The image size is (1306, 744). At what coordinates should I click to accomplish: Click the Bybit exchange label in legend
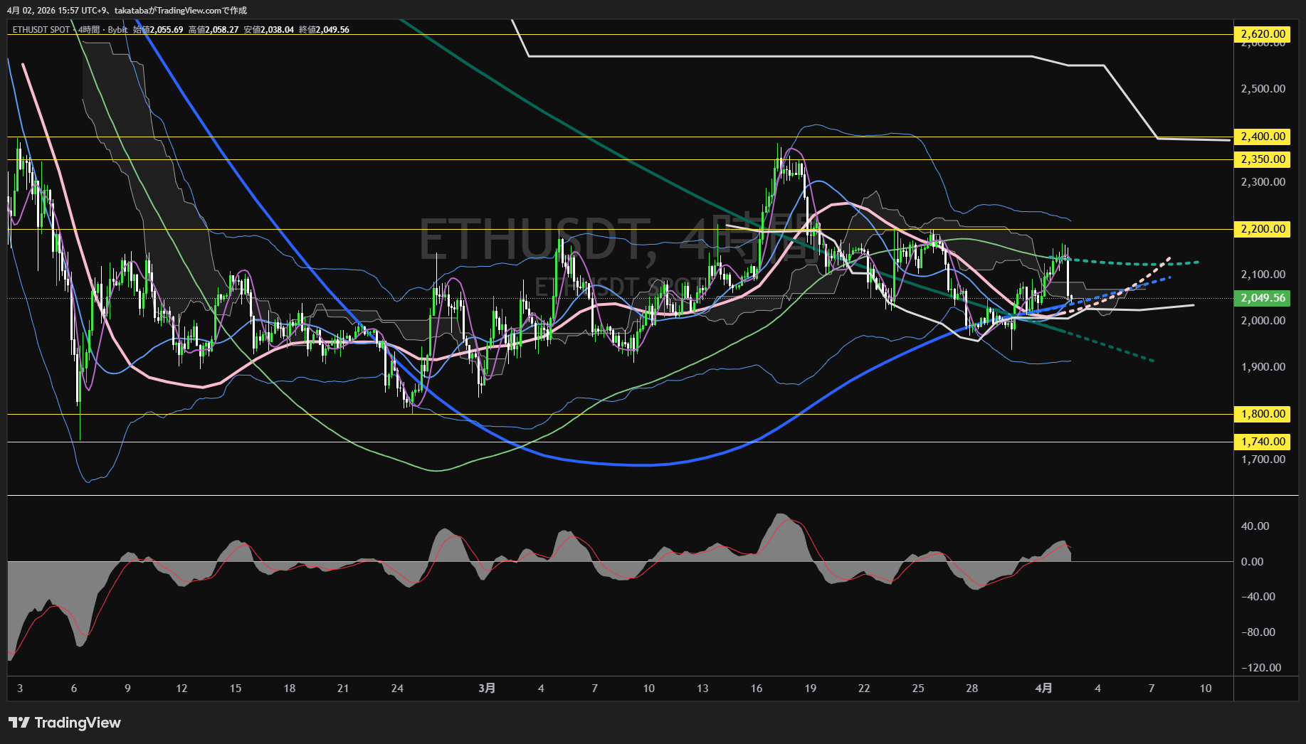coord(117,30)
